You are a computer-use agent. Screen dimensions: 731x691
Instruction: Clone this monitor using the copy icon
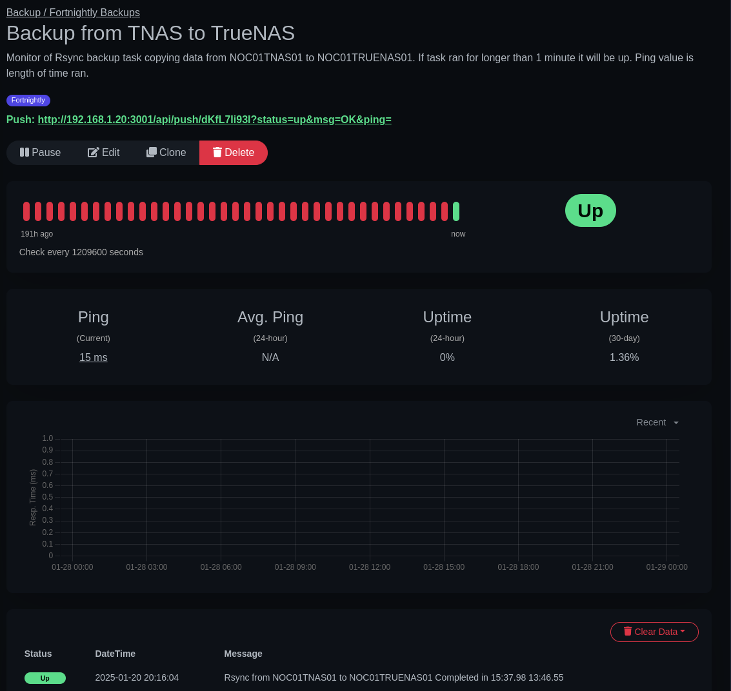coord(152,152)
